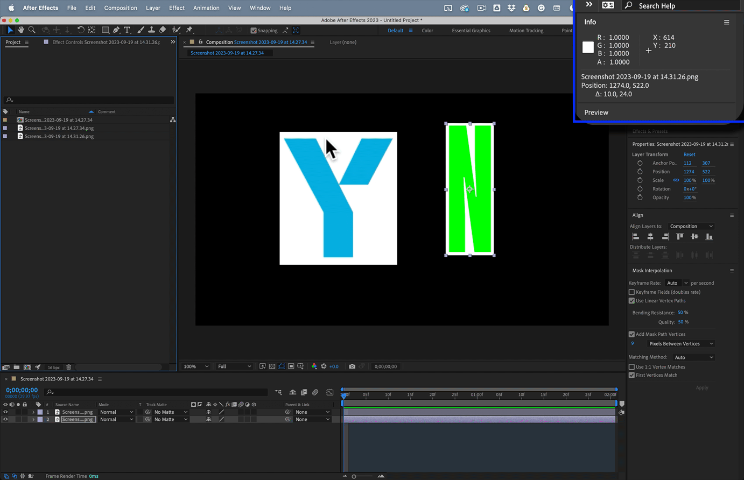Click layer 1 lavender label color swatch
Viewport: 744px width, 480px height.
click(x=40, y=412)
